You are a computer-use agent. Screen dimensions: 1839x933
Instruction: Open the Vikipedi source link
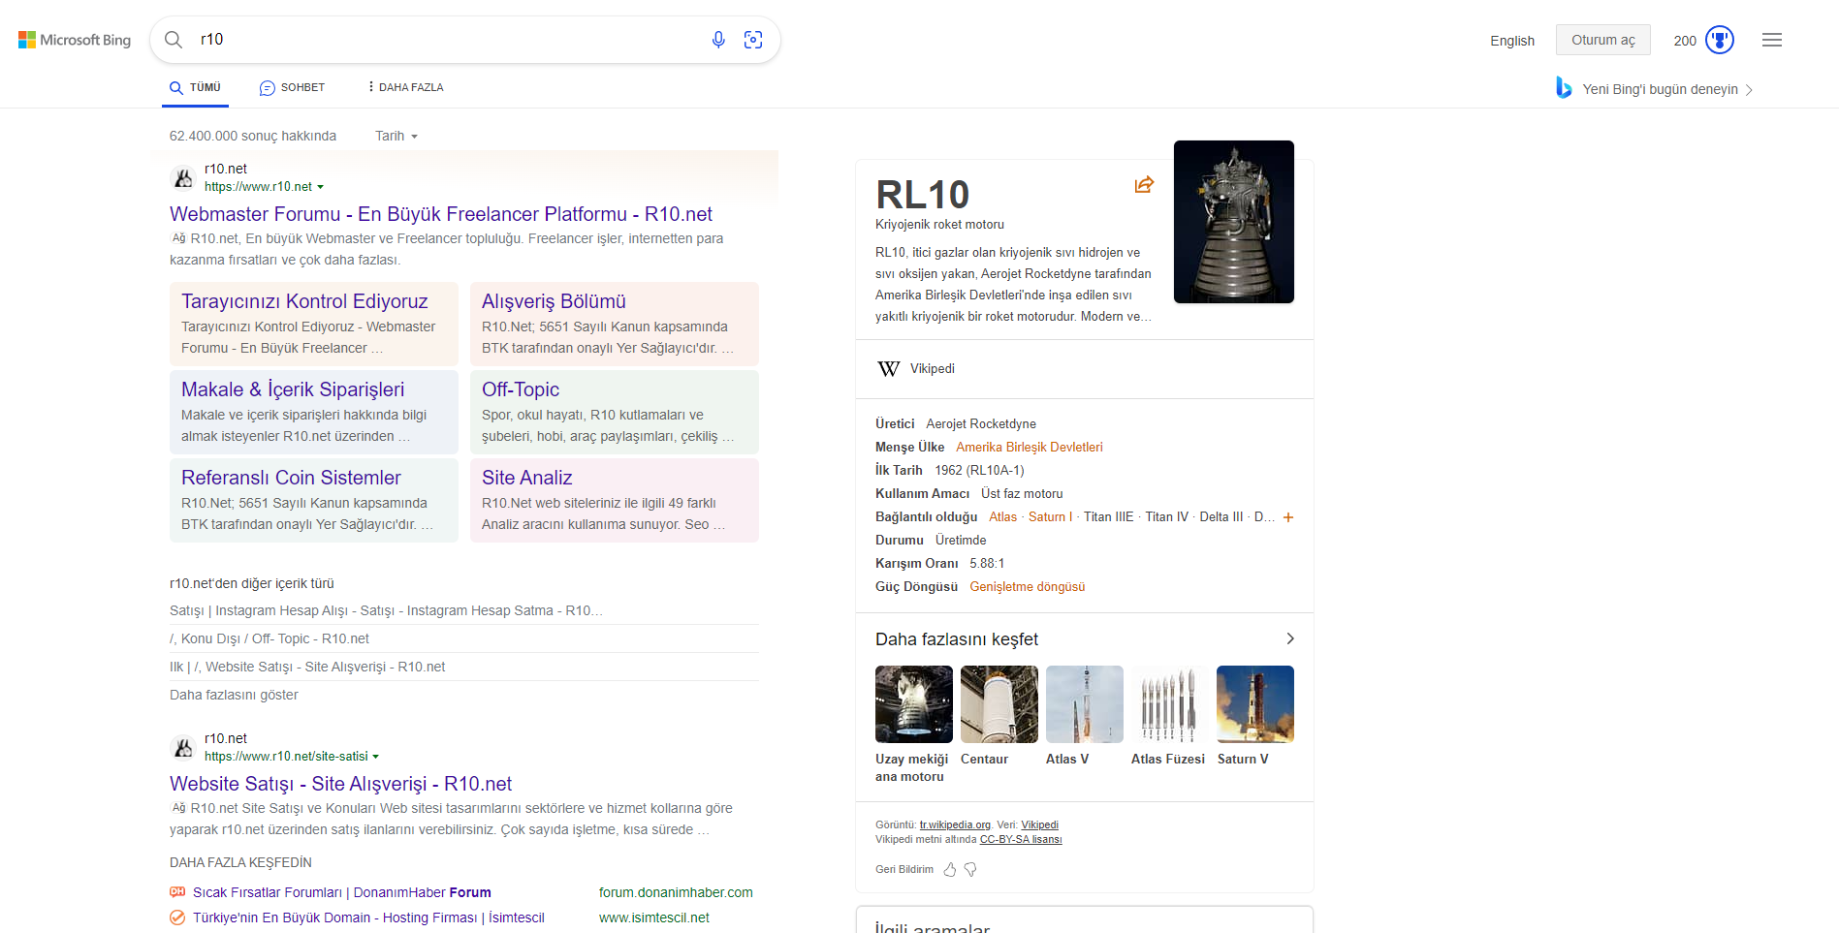933,369
